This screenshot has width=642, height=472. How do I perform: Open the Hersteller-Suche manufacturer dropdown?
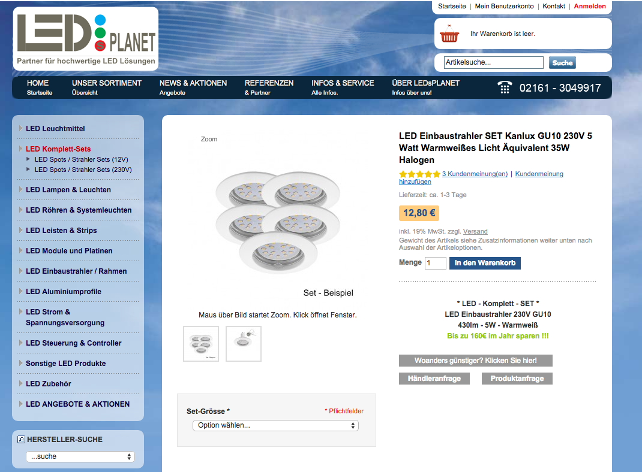[80, 456]
